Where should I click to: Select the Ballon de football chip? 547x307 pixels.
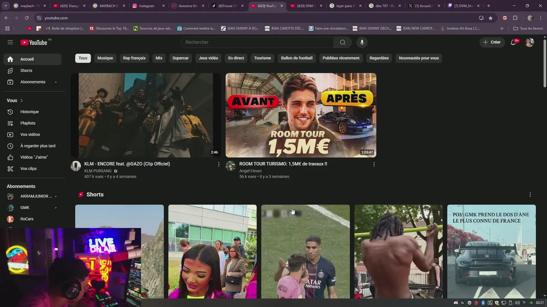(297, 58)
